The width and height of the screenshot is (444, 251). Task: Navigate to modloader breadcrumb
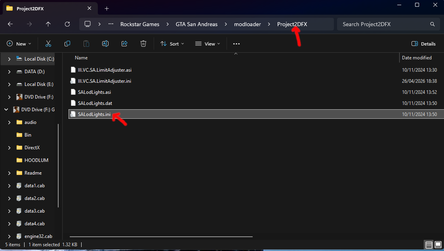click(247, 24)
